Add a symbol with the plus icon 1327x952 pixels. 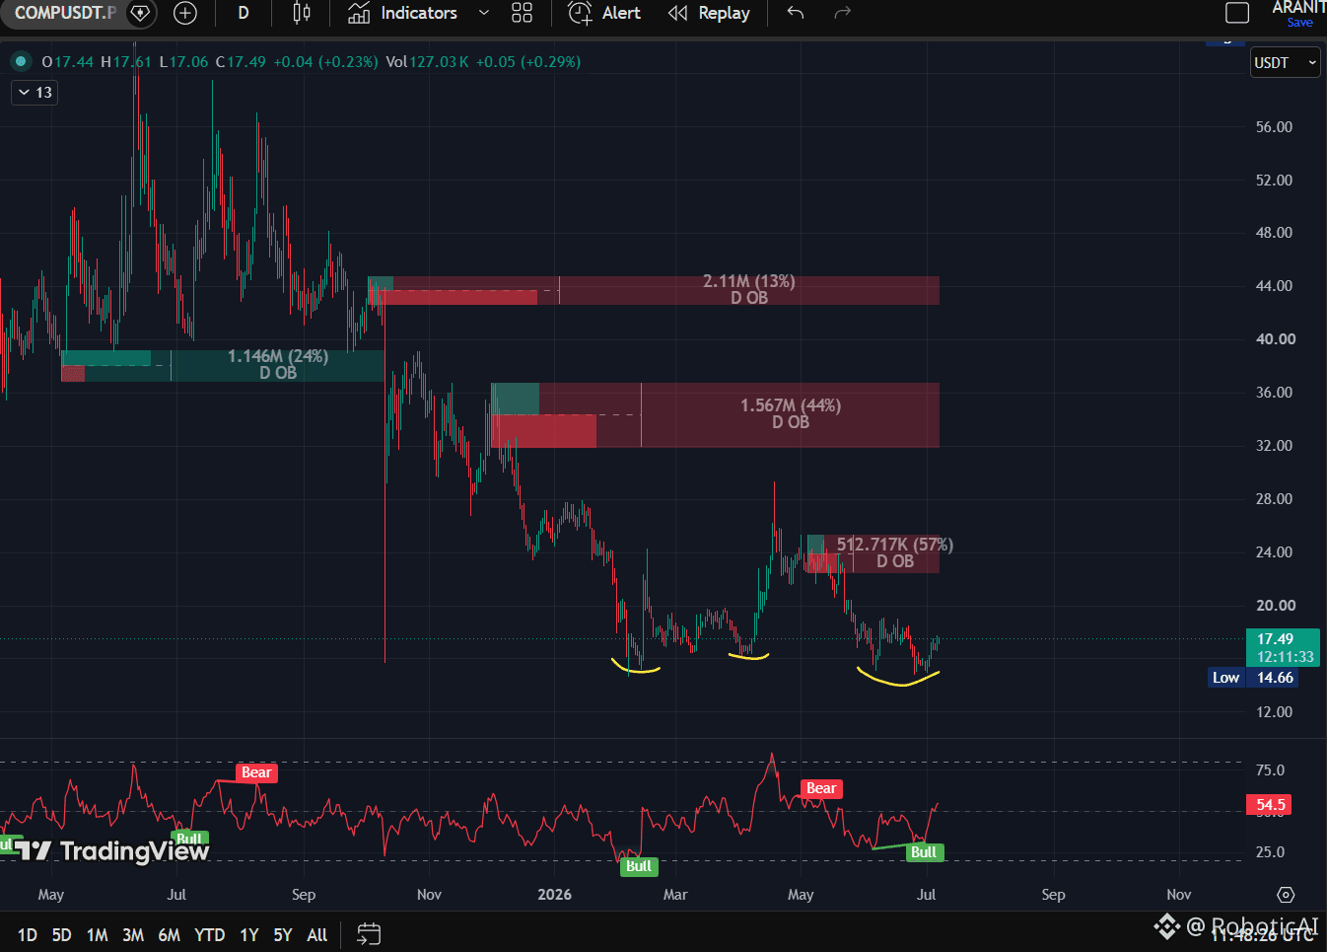tap(185, 13)
